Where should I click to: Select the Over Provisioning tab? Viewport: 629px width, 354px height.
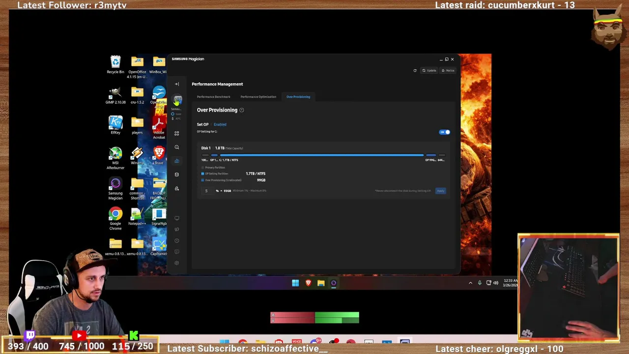[x=298, y=97]
